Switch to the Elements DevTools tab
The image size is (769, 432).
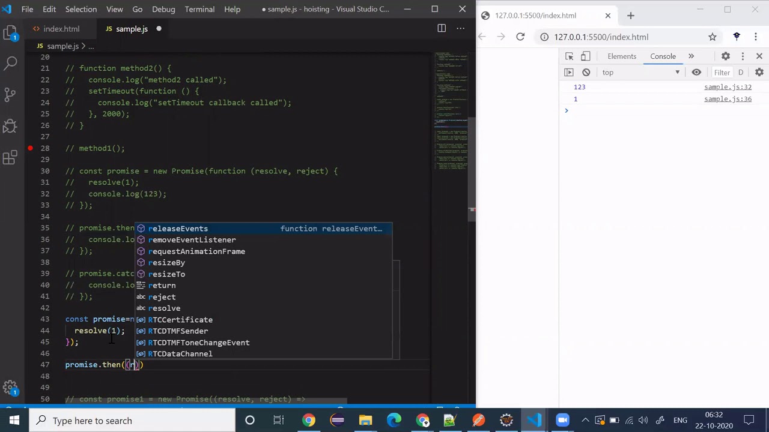click(x=622, y=56)
